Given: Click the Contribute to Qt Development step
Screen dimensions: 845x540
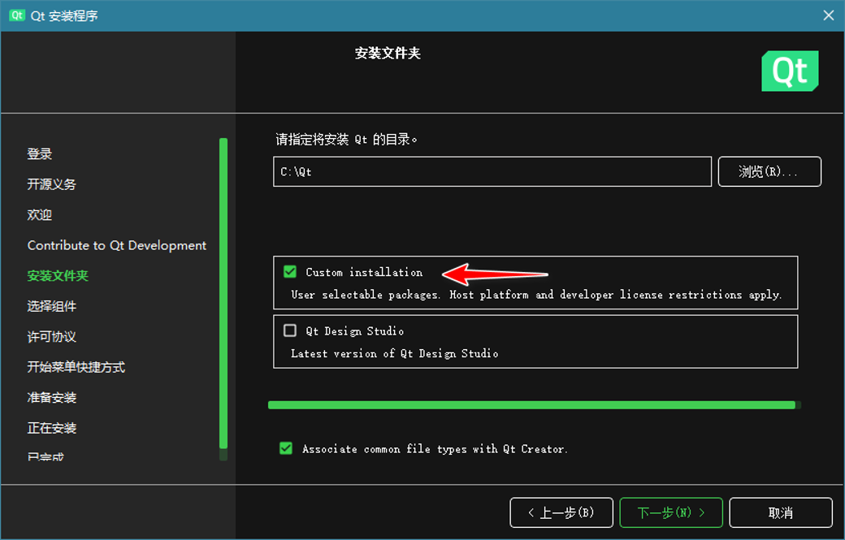Looking at the screenshot, I should tap(116, 244).
